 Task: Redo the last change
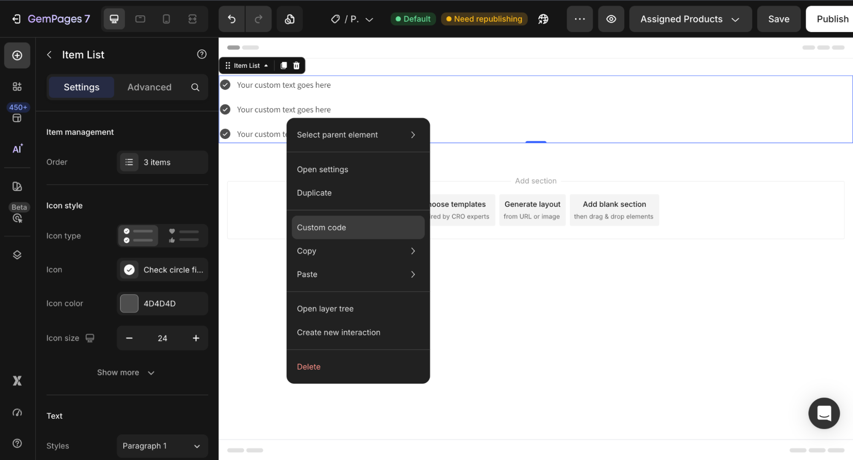(x=258, y=19)
